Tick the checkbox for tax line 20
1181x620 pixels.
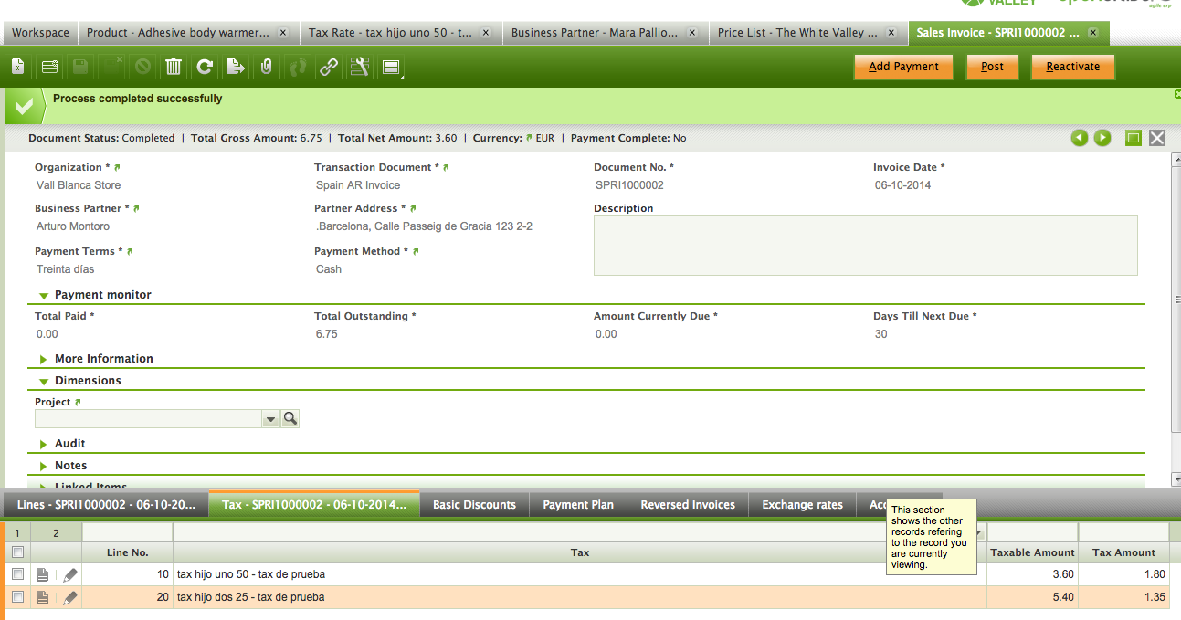17,597
